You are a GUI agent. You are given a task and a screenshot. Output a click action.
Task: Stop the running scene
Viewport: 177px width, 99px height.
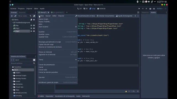tap(146, 9)
